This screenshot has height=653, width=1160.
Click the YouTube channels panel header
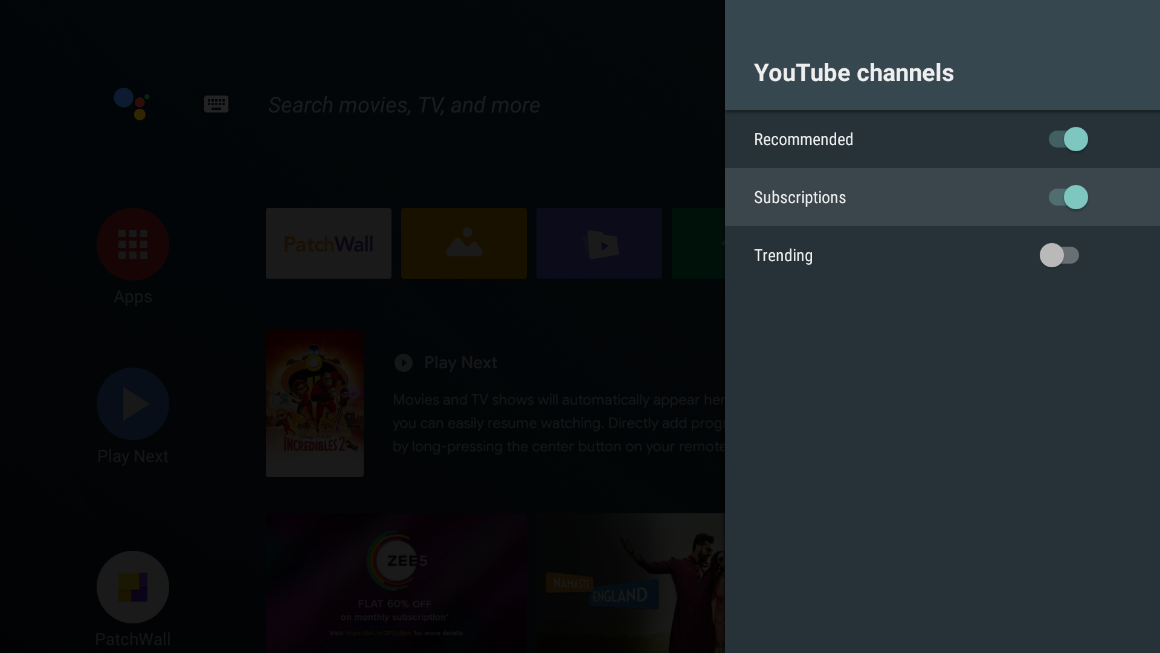pos(854,73)
